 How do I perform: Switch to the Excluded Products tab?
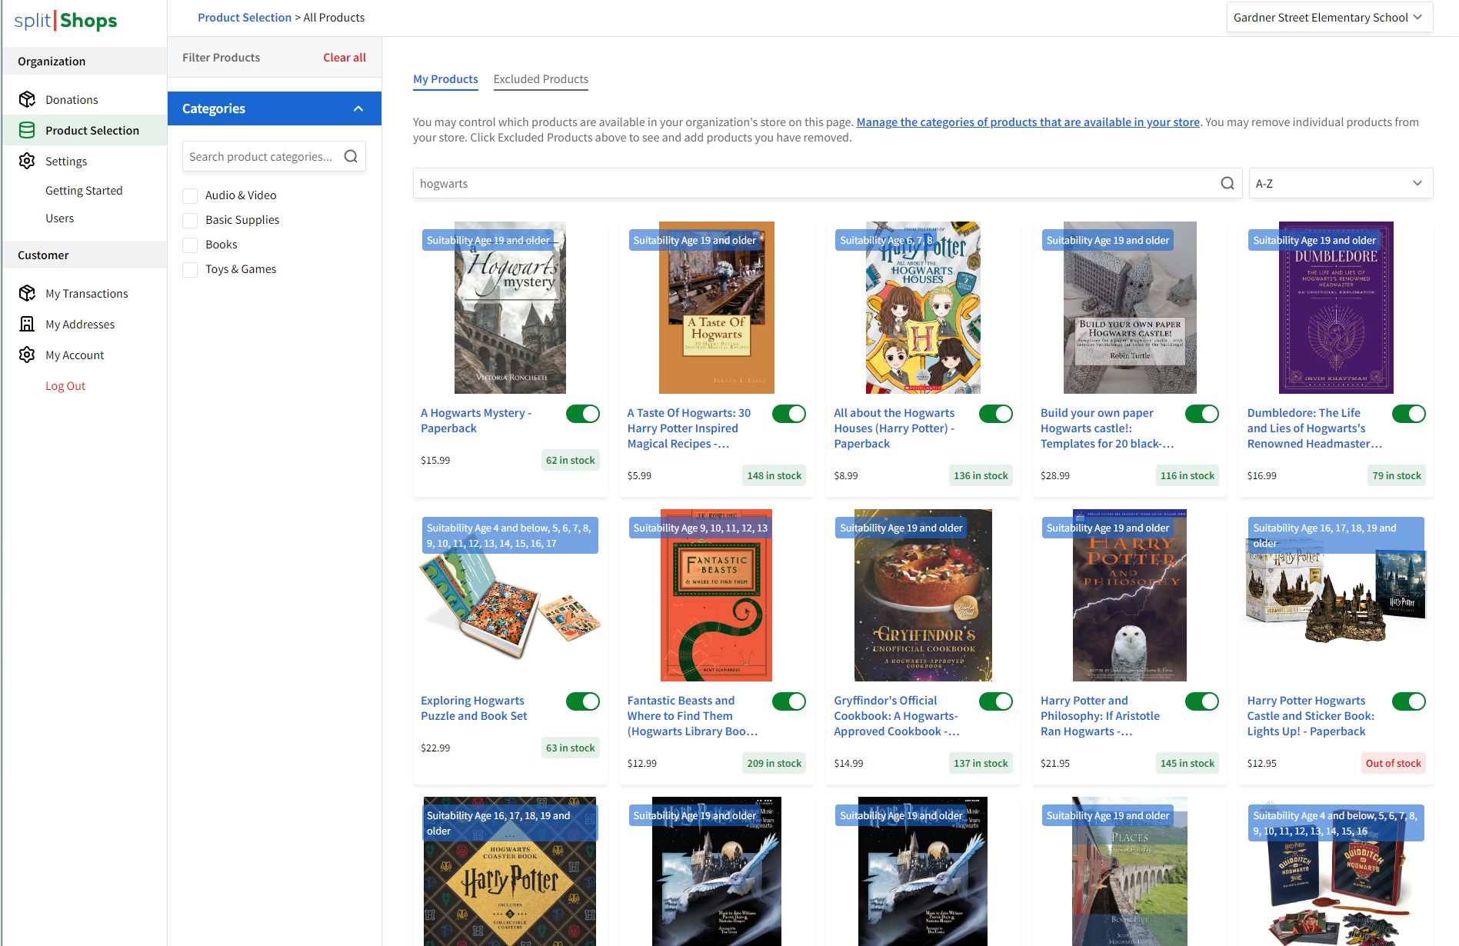pos(541,78)
